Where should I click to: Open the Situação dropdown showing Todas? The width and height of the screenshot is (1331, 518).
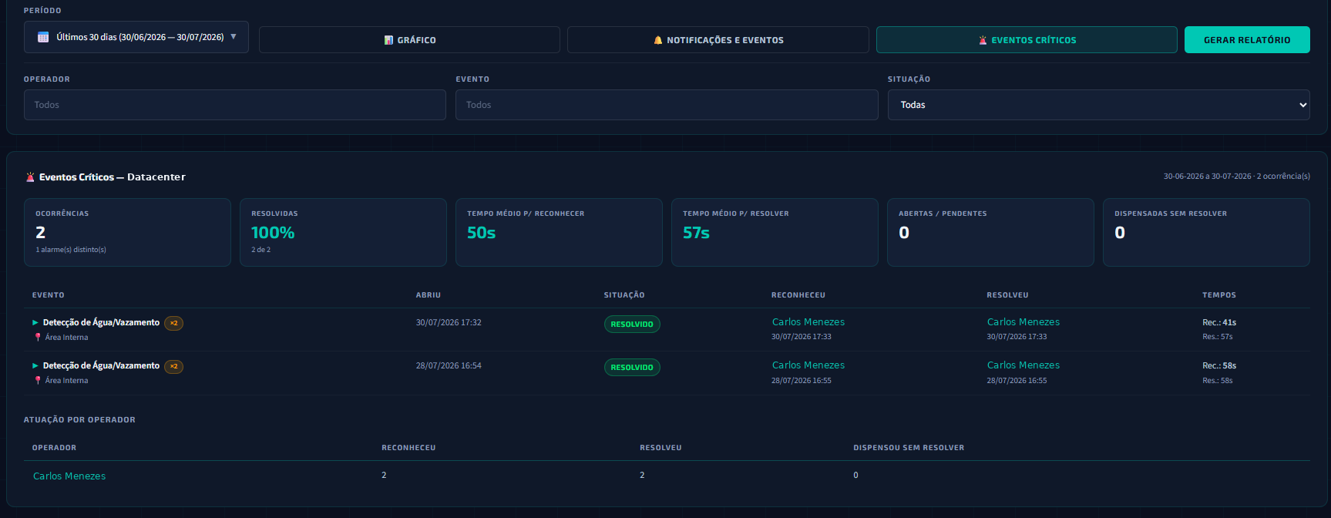[x=1099, y=105]
